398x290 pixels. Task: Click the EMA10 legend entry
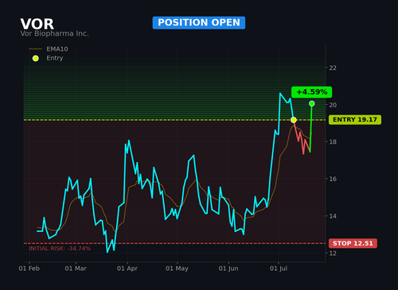coord(49,49)
